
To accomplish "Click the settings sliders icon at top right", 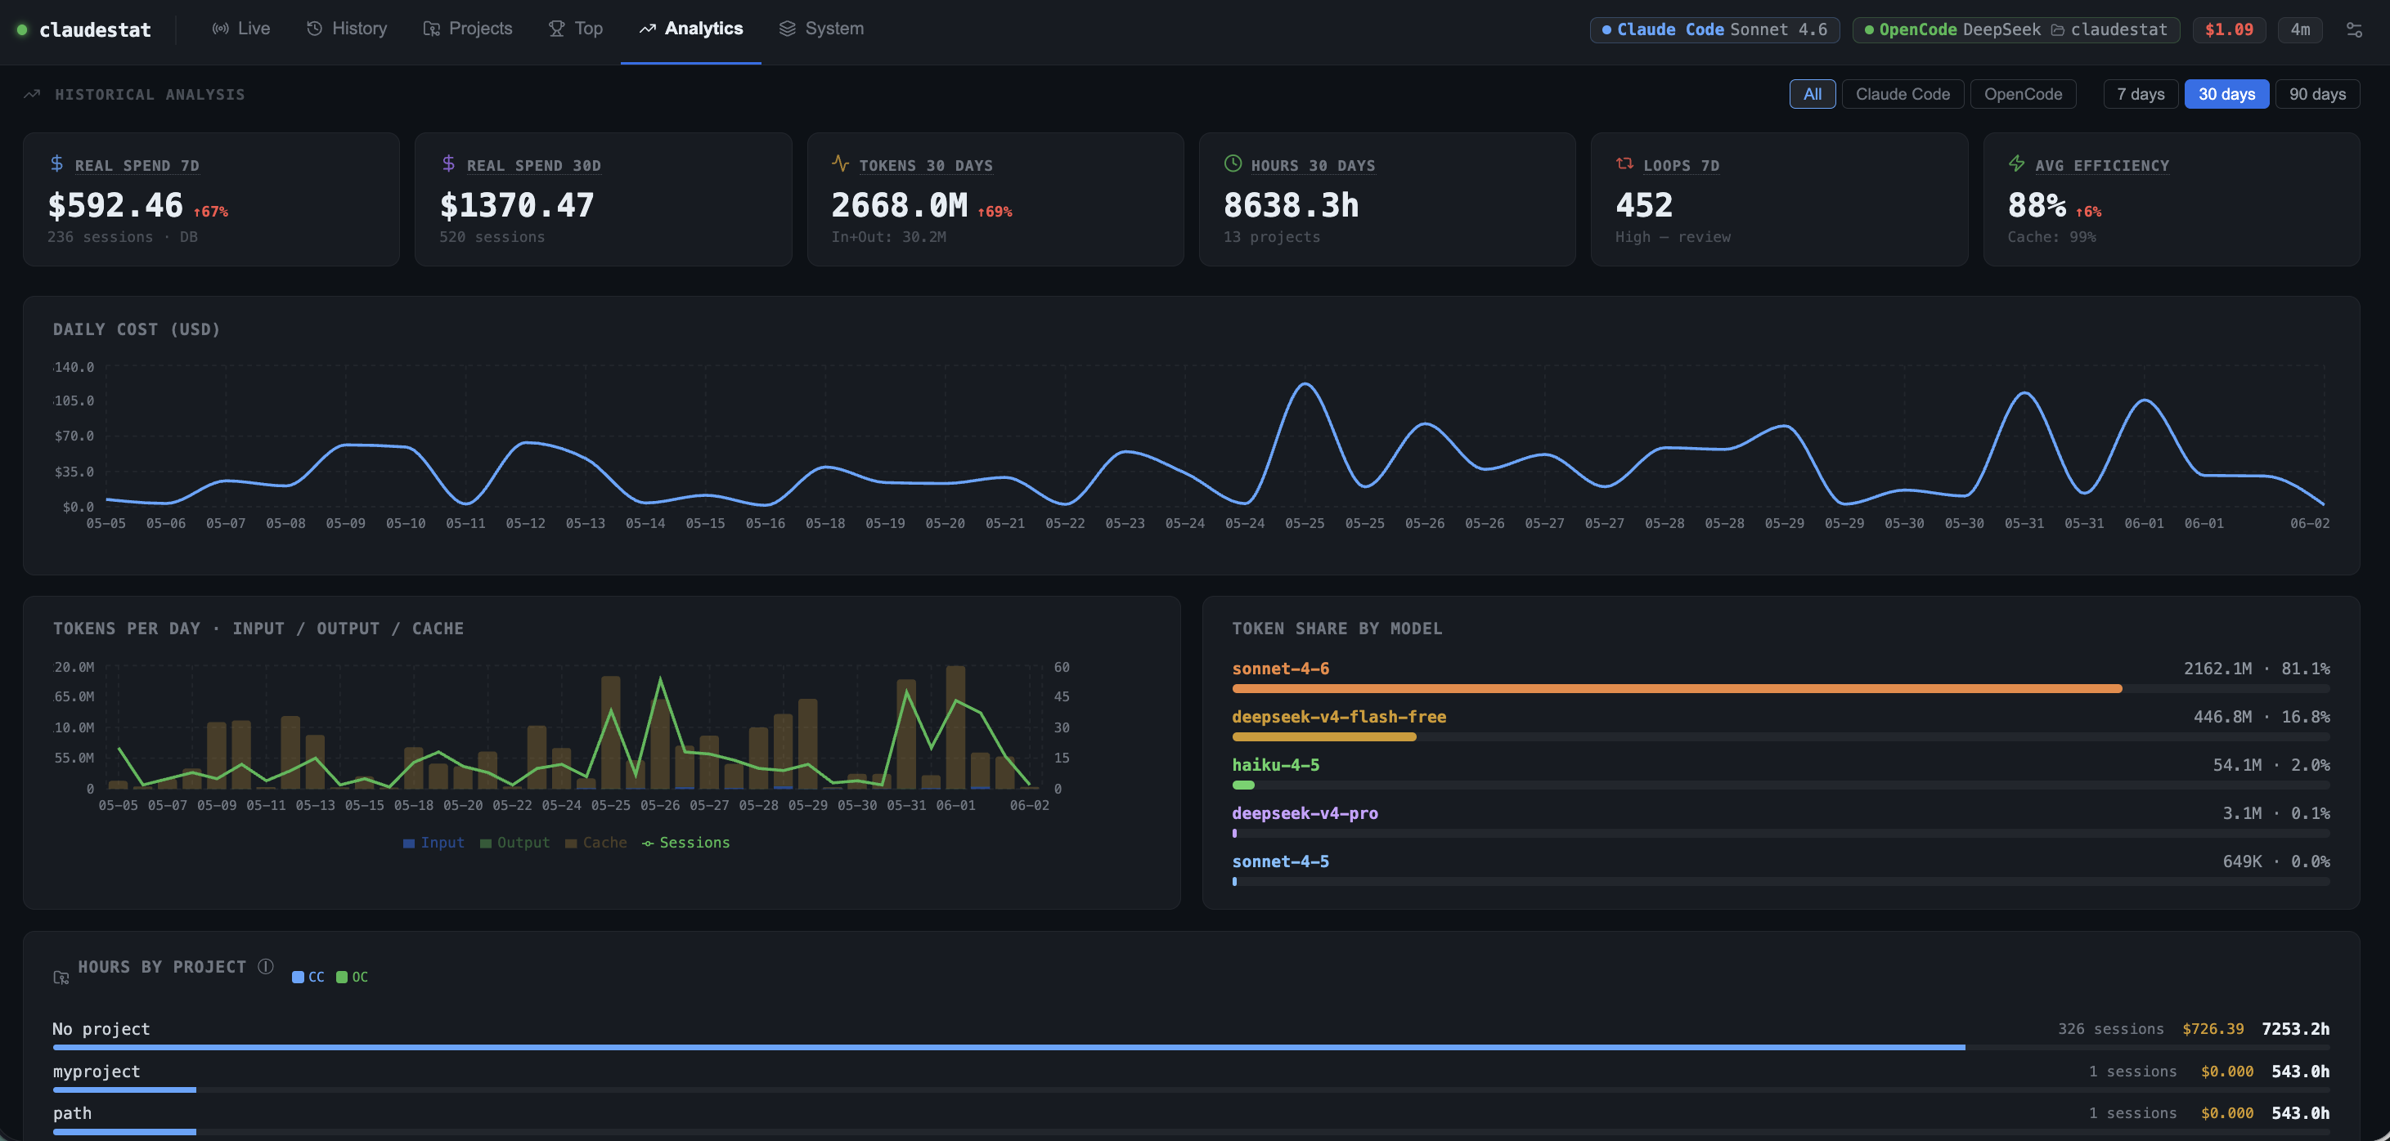I will (x=2354, y=29).
